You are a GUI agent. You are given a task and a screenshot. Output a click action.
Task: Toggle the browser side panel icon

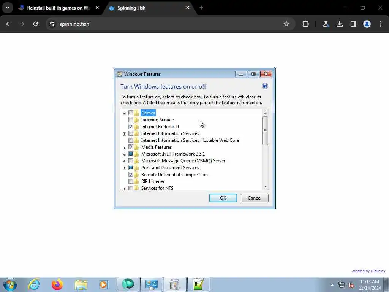coord(353,24)
